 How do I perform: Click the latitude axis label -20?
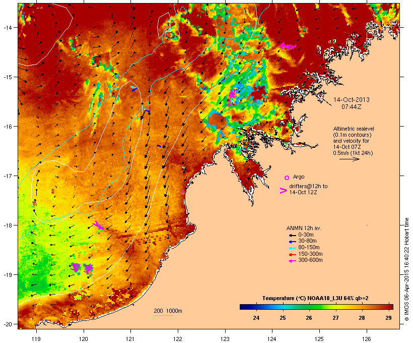(7, 324)
